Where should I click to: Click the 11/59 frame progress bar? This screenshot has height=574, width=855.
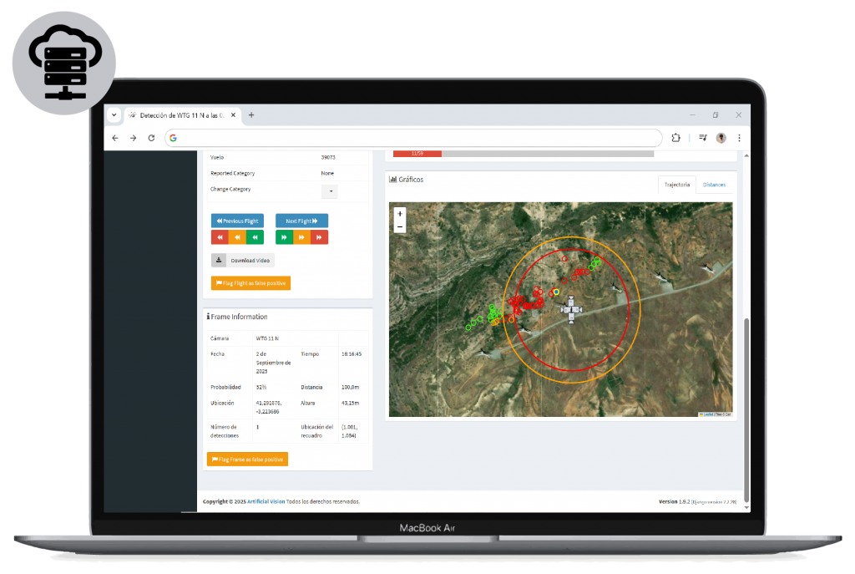click(x=524, y=154)
